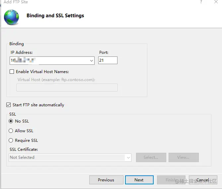This screenshot has height=189, width=222.
Task: Enable Virtual Host Names checkbox
Action: tap(12, 71)
